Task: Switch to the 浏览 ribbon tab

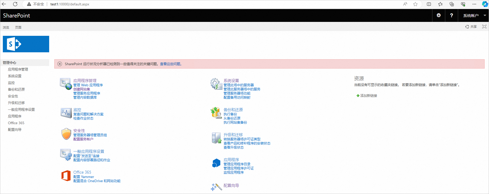Action: (x=6, y=27)
